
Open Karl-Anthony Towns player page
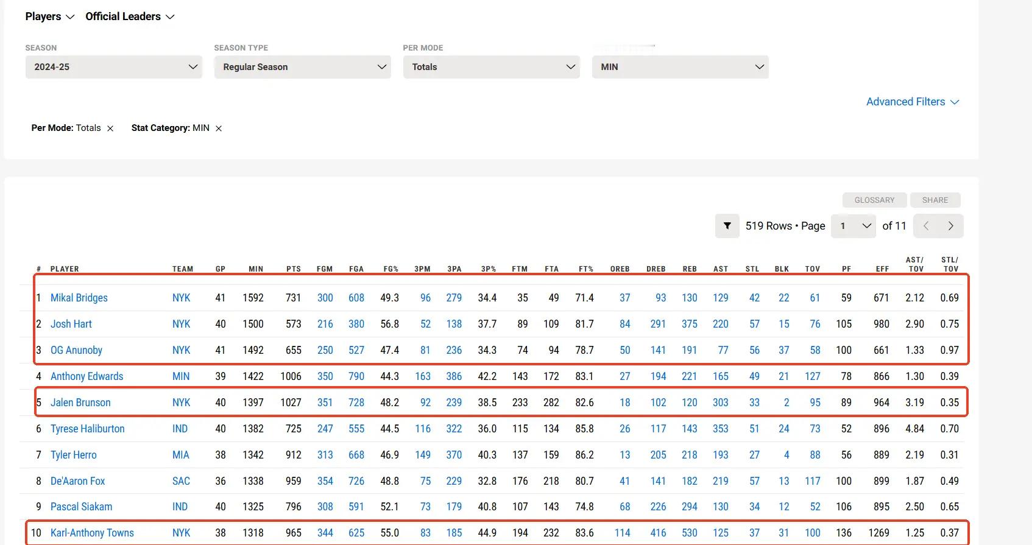[x=92, y=533]
